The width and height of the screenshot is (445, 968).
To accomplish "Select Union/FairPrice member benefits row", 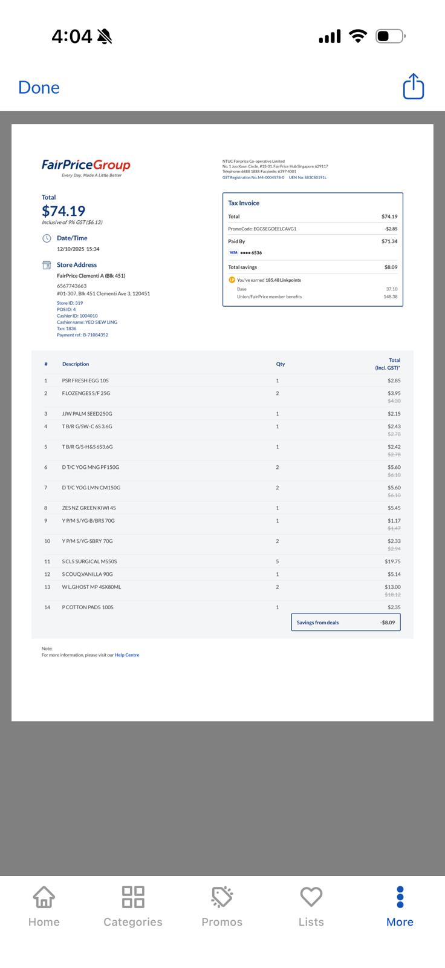I will click(317, 296).
